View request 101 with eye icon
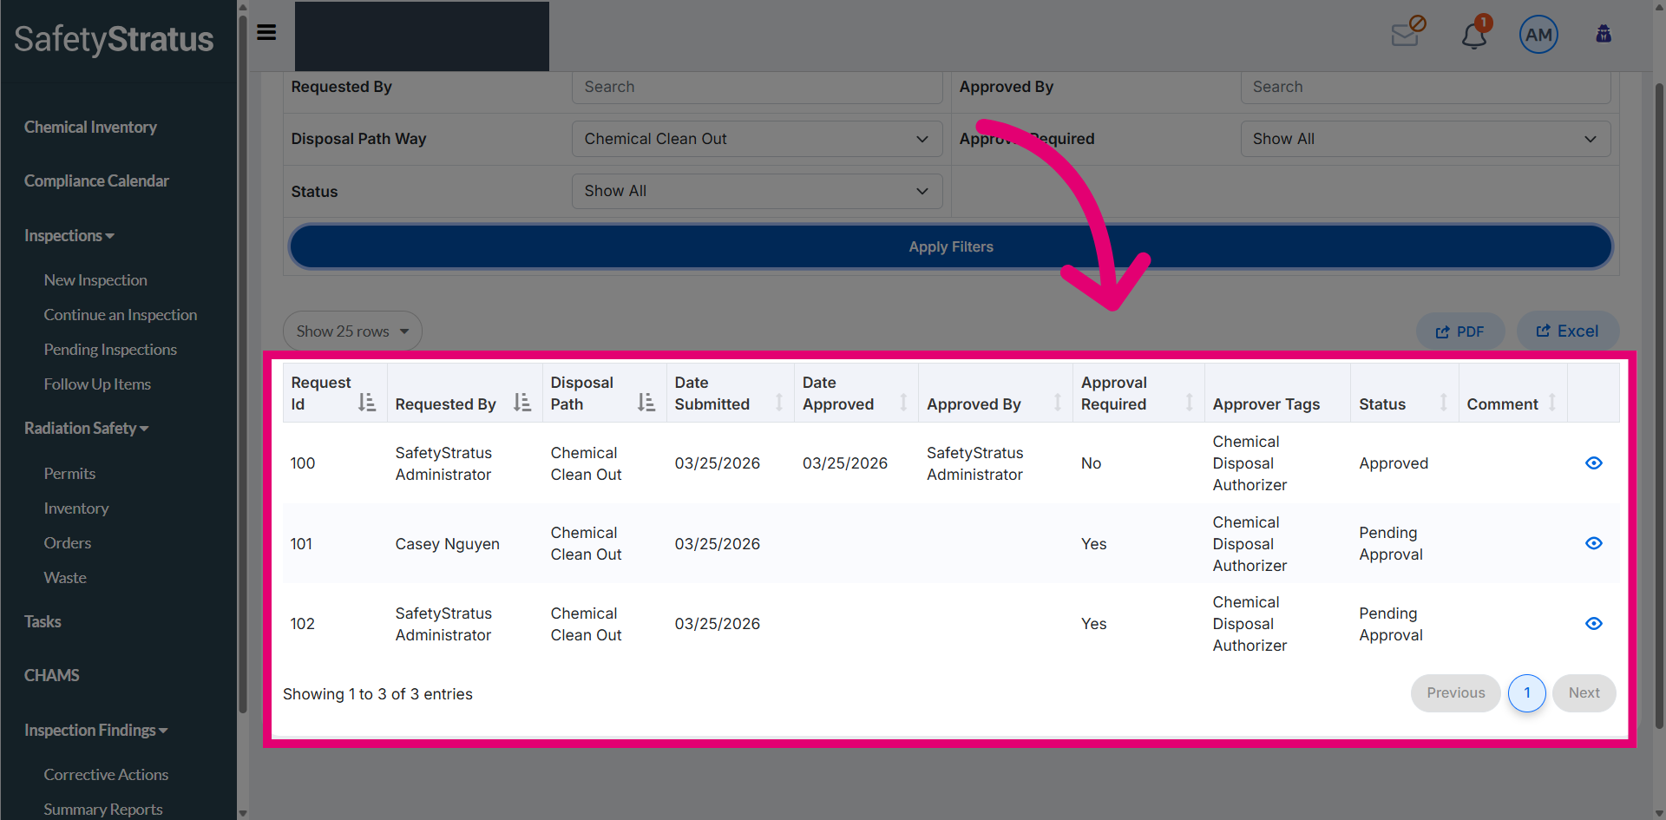Viewport: 1666px width, 820px height. point(1594,543)
